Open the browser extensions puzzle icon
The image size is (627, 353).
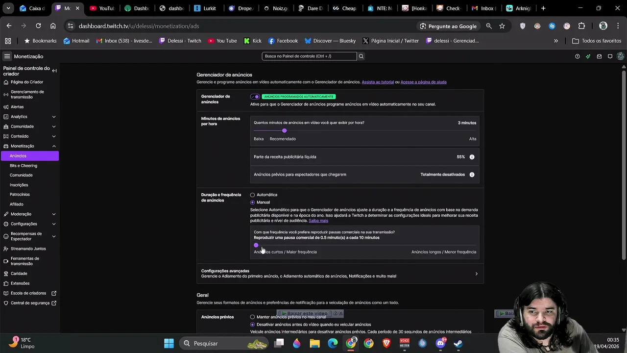pyautogui.click(x=581, y=26)
